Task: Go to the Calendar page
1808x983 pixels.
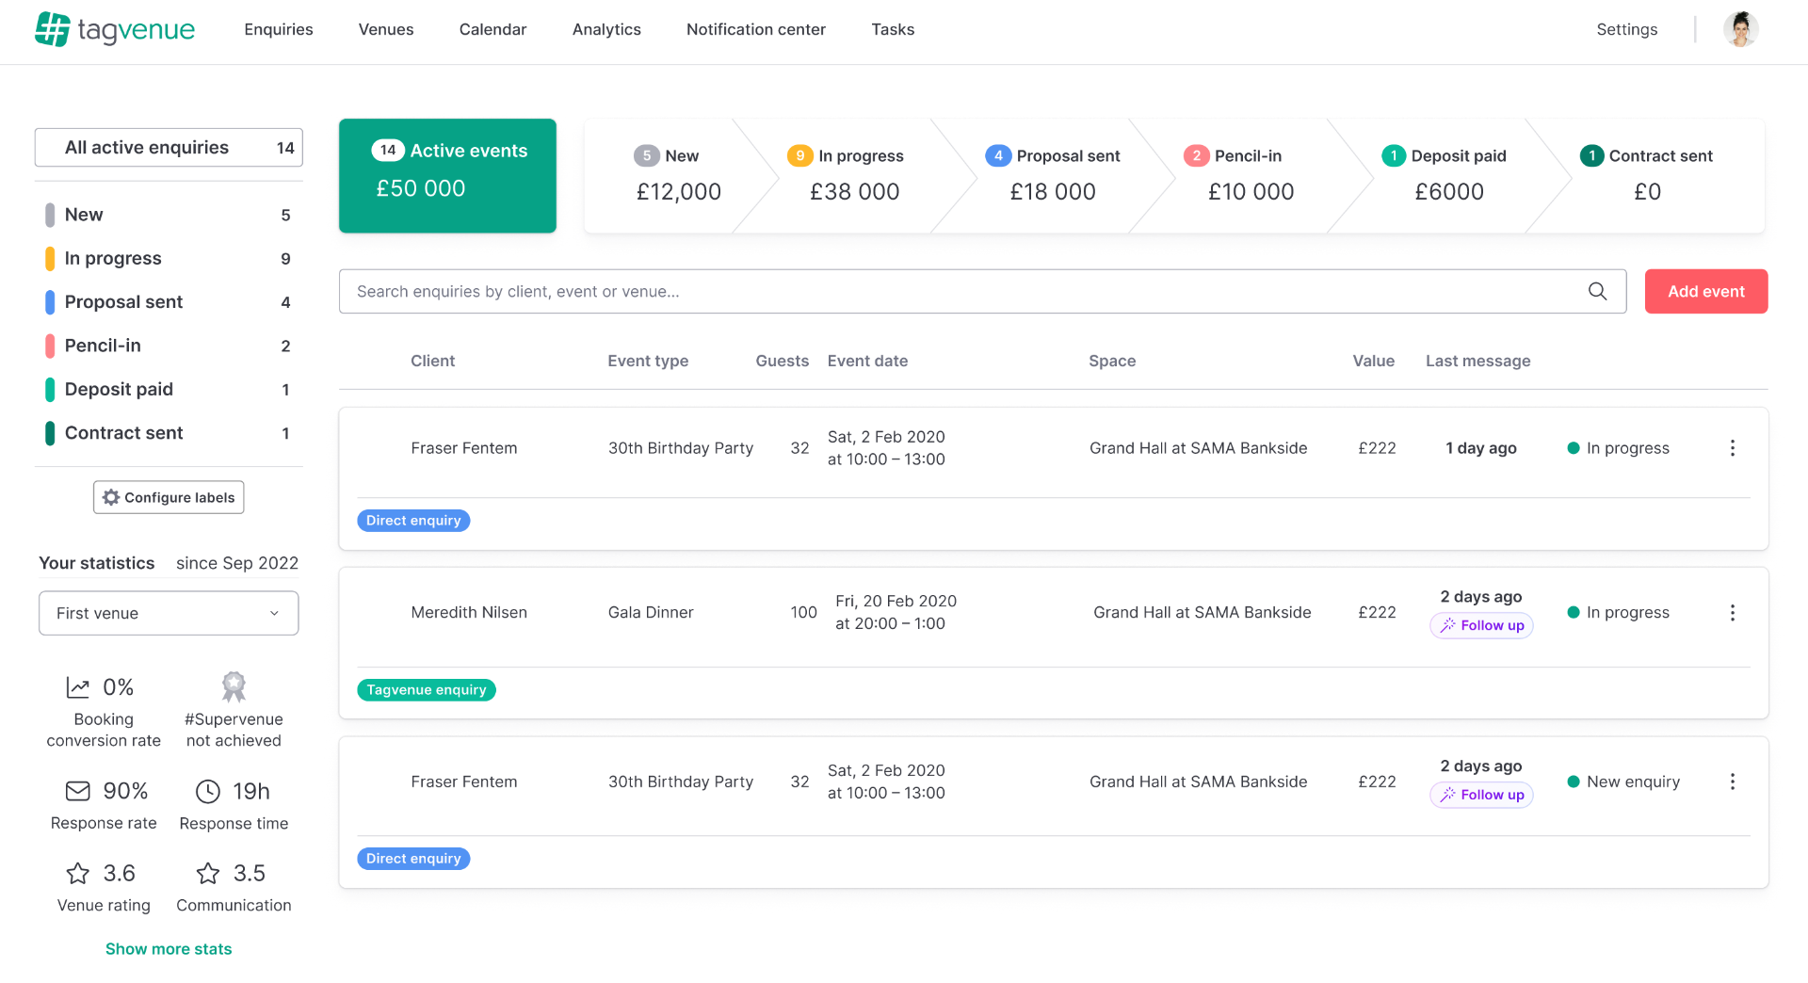Action: [492, 29]
